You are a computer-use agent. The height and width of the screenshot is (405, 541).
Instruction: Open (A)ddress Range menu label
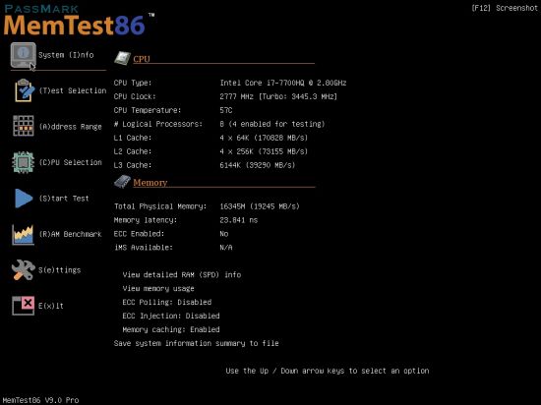(71, 127)
